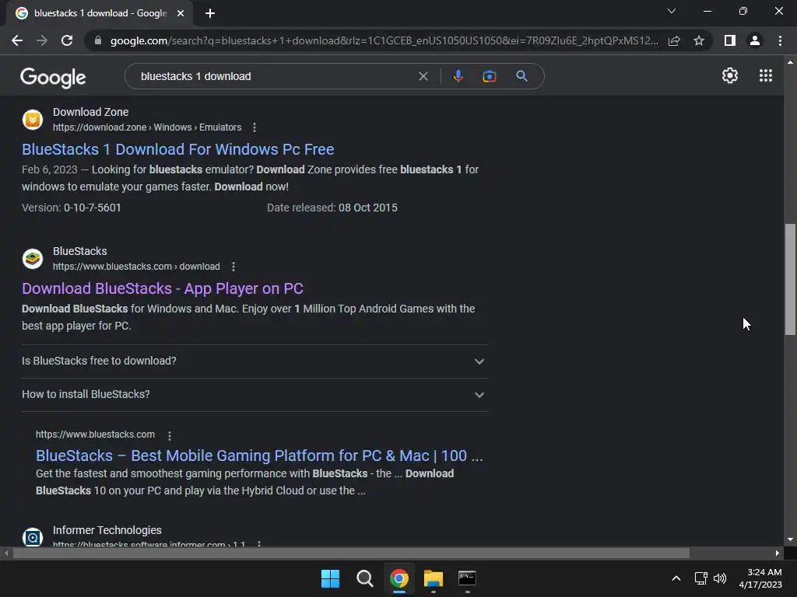Screen dimensions: 797x597
Task: Open the Windows Start menu
Action: pyautogui.click(x=330, y=578)
